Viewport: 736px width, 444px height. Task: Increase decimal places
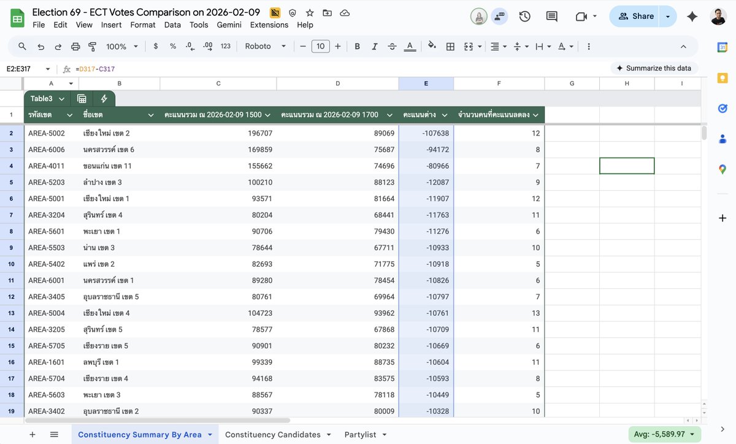tap(208, 46)
